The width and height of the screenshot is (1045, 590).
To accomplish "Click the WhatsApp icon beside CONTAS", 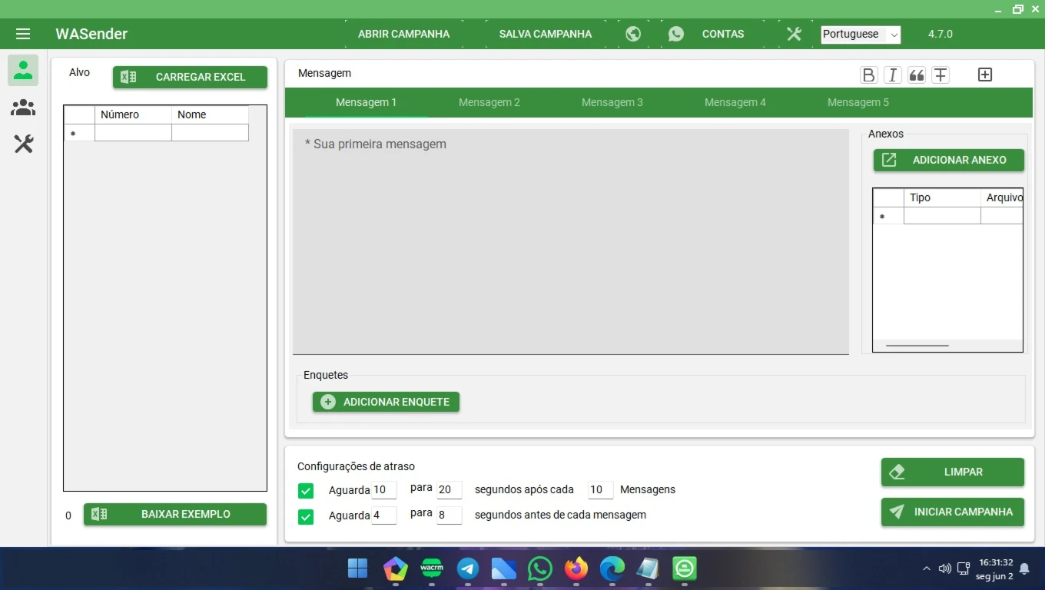I will tap(676, 34).
